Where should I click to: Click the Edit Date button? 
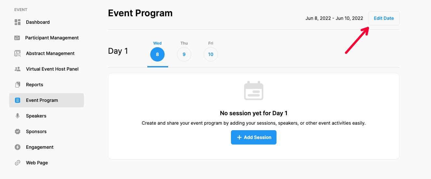384,18
